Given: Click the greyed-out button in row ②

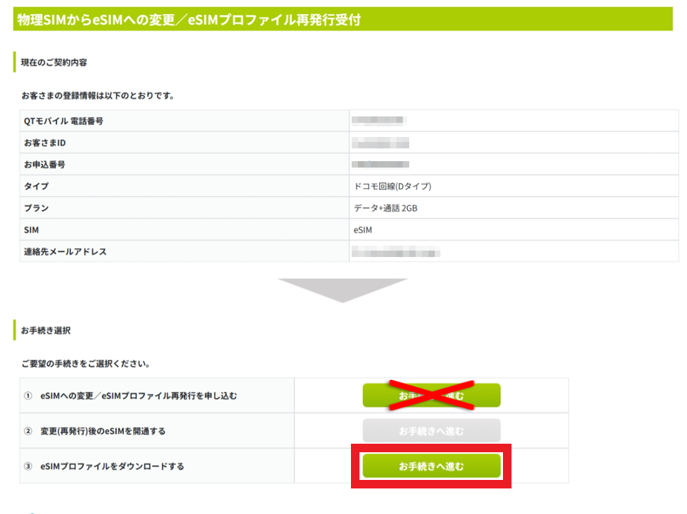Looking at the screenshot, I should point(431,431).
